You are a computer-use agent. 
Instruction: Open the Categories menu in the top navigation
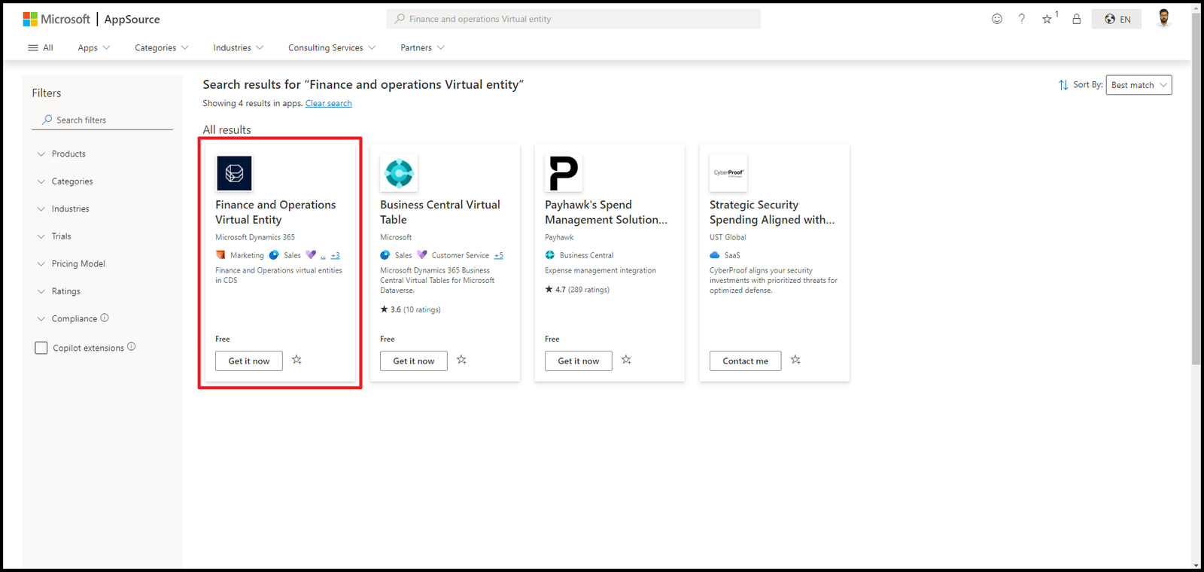tap(162, 47)
